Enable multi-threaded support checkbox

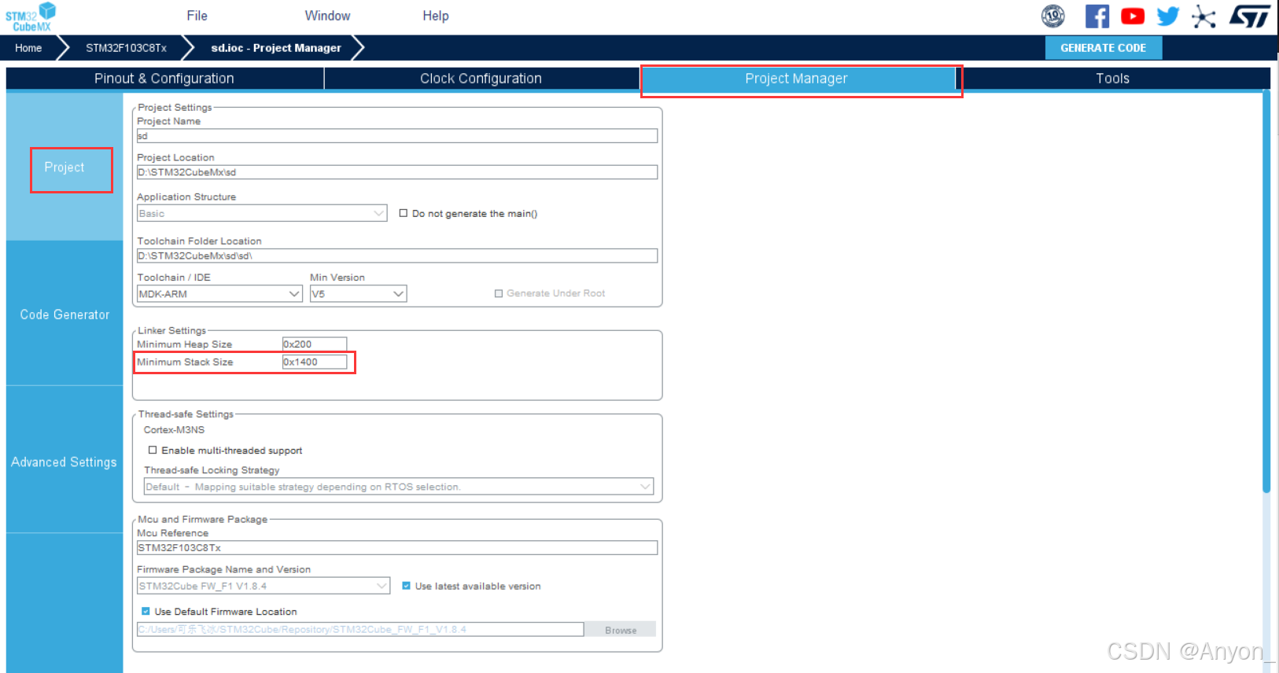pyautogui.click(x=153, y=451)
